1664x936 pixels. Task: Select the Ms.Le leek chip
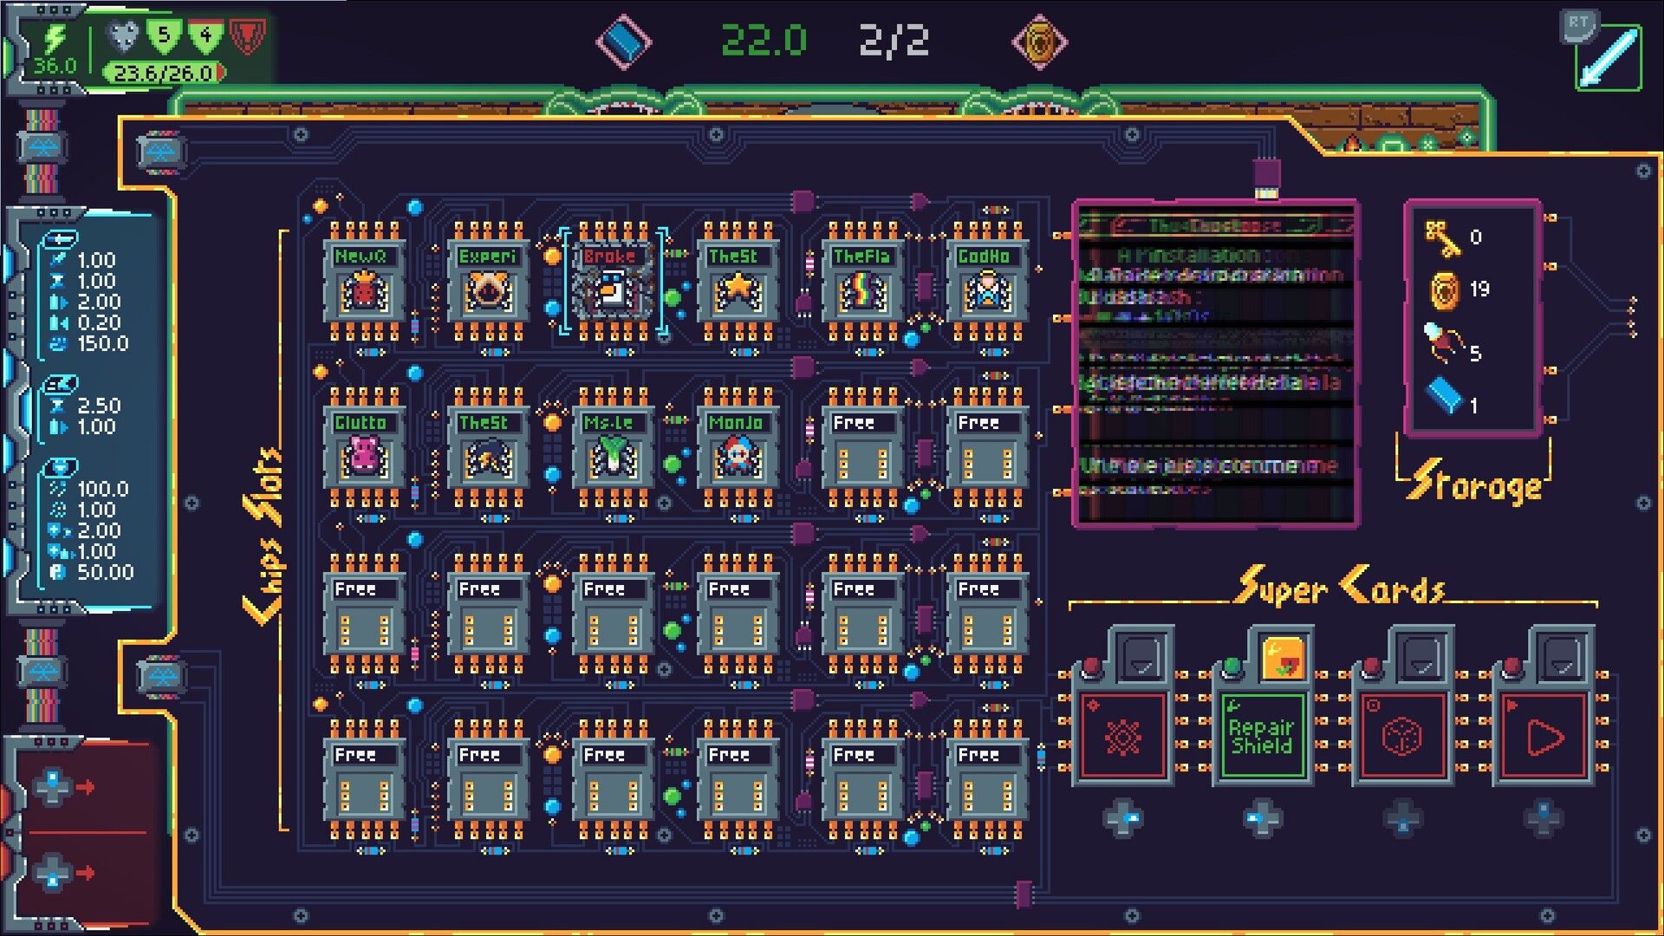point(613,448)
